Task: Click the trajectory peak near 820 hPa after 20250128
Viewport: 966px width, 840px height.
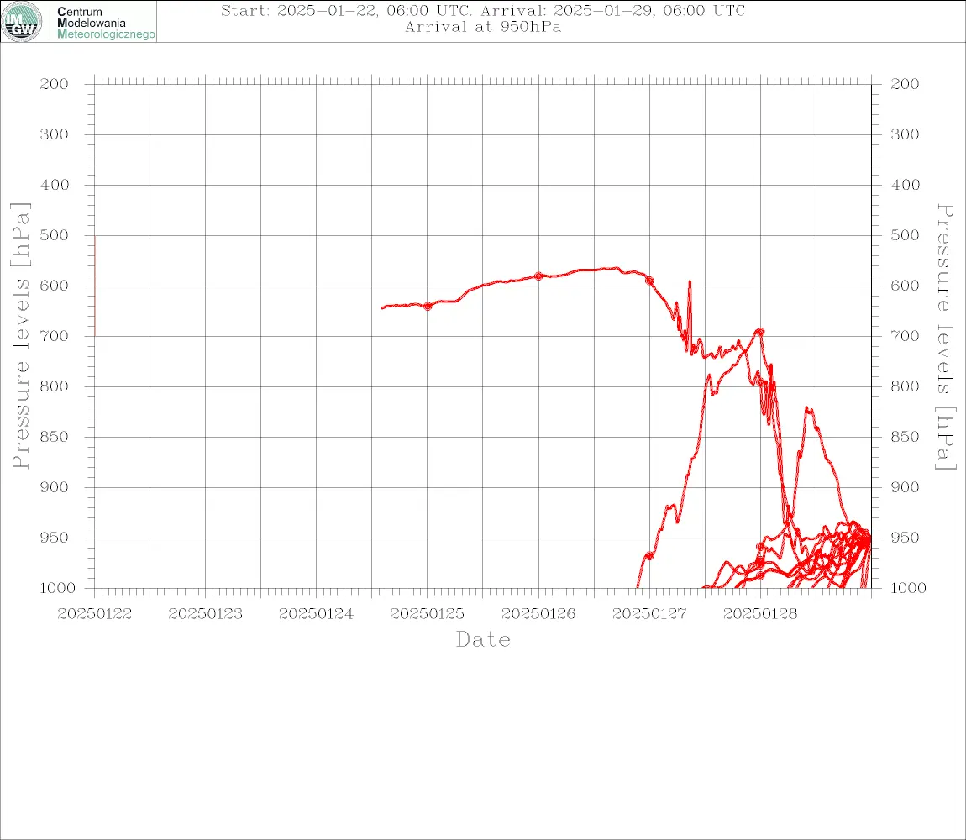Action: point(809,410)
